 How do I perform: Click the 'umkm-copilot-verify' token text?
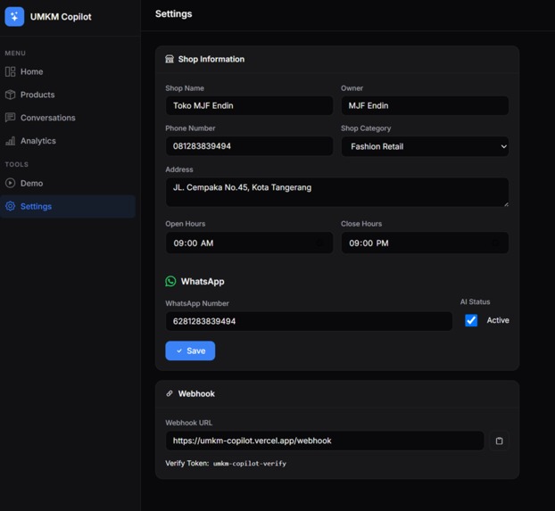click(x=250, y=464)
